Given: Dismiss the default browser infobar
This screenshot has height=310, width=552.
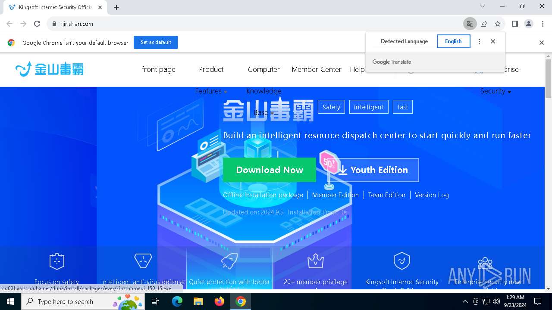Looking at the screenshot, I should [542, 42].
